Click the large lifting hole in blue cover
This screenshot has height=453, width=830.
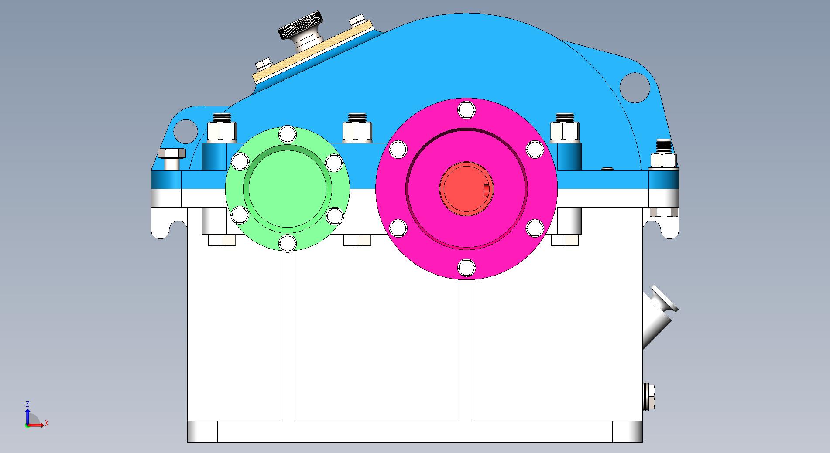(x=635, y=88)
